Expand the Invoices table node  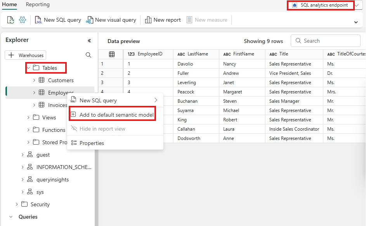pyautogui.click(x=34, y=105)
